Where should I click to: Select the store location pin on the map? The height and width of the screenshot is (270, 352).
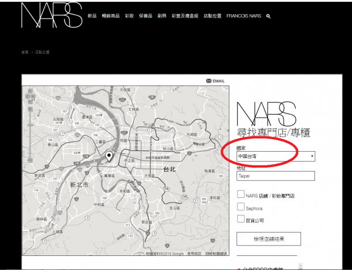(x=109, y=156)
